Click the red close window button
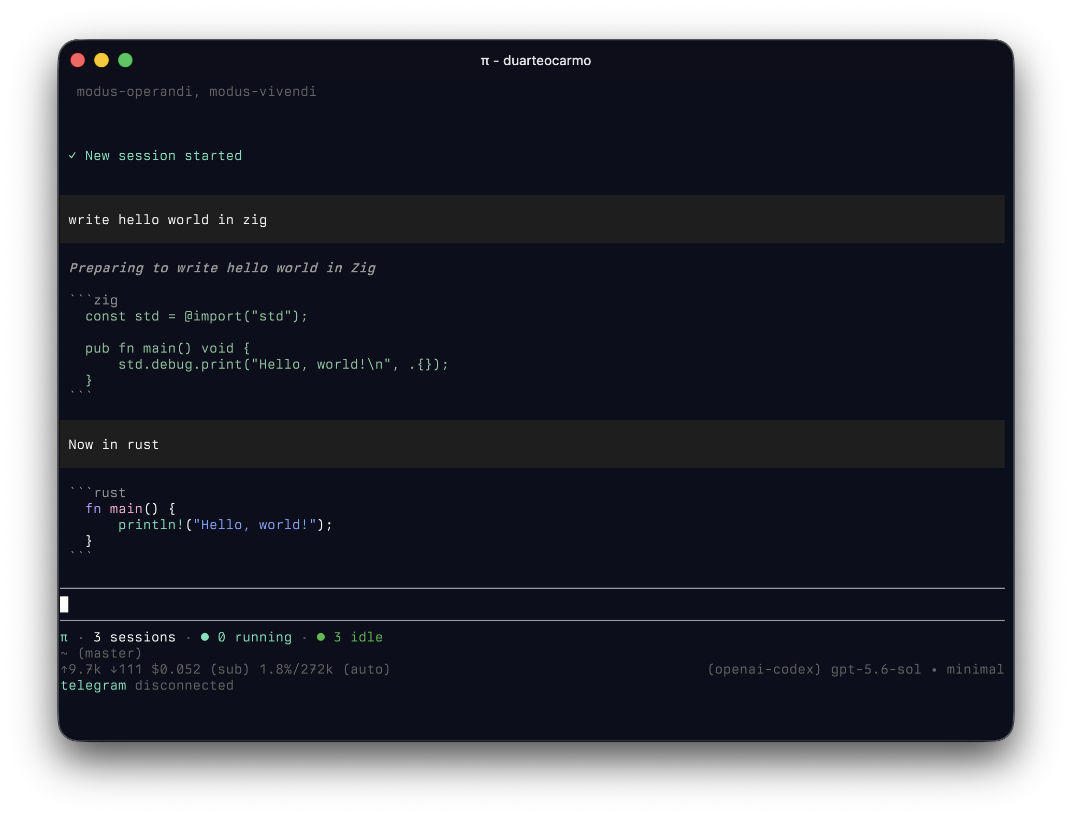Viewport: 1072px width, 818px height. point(78,61)
